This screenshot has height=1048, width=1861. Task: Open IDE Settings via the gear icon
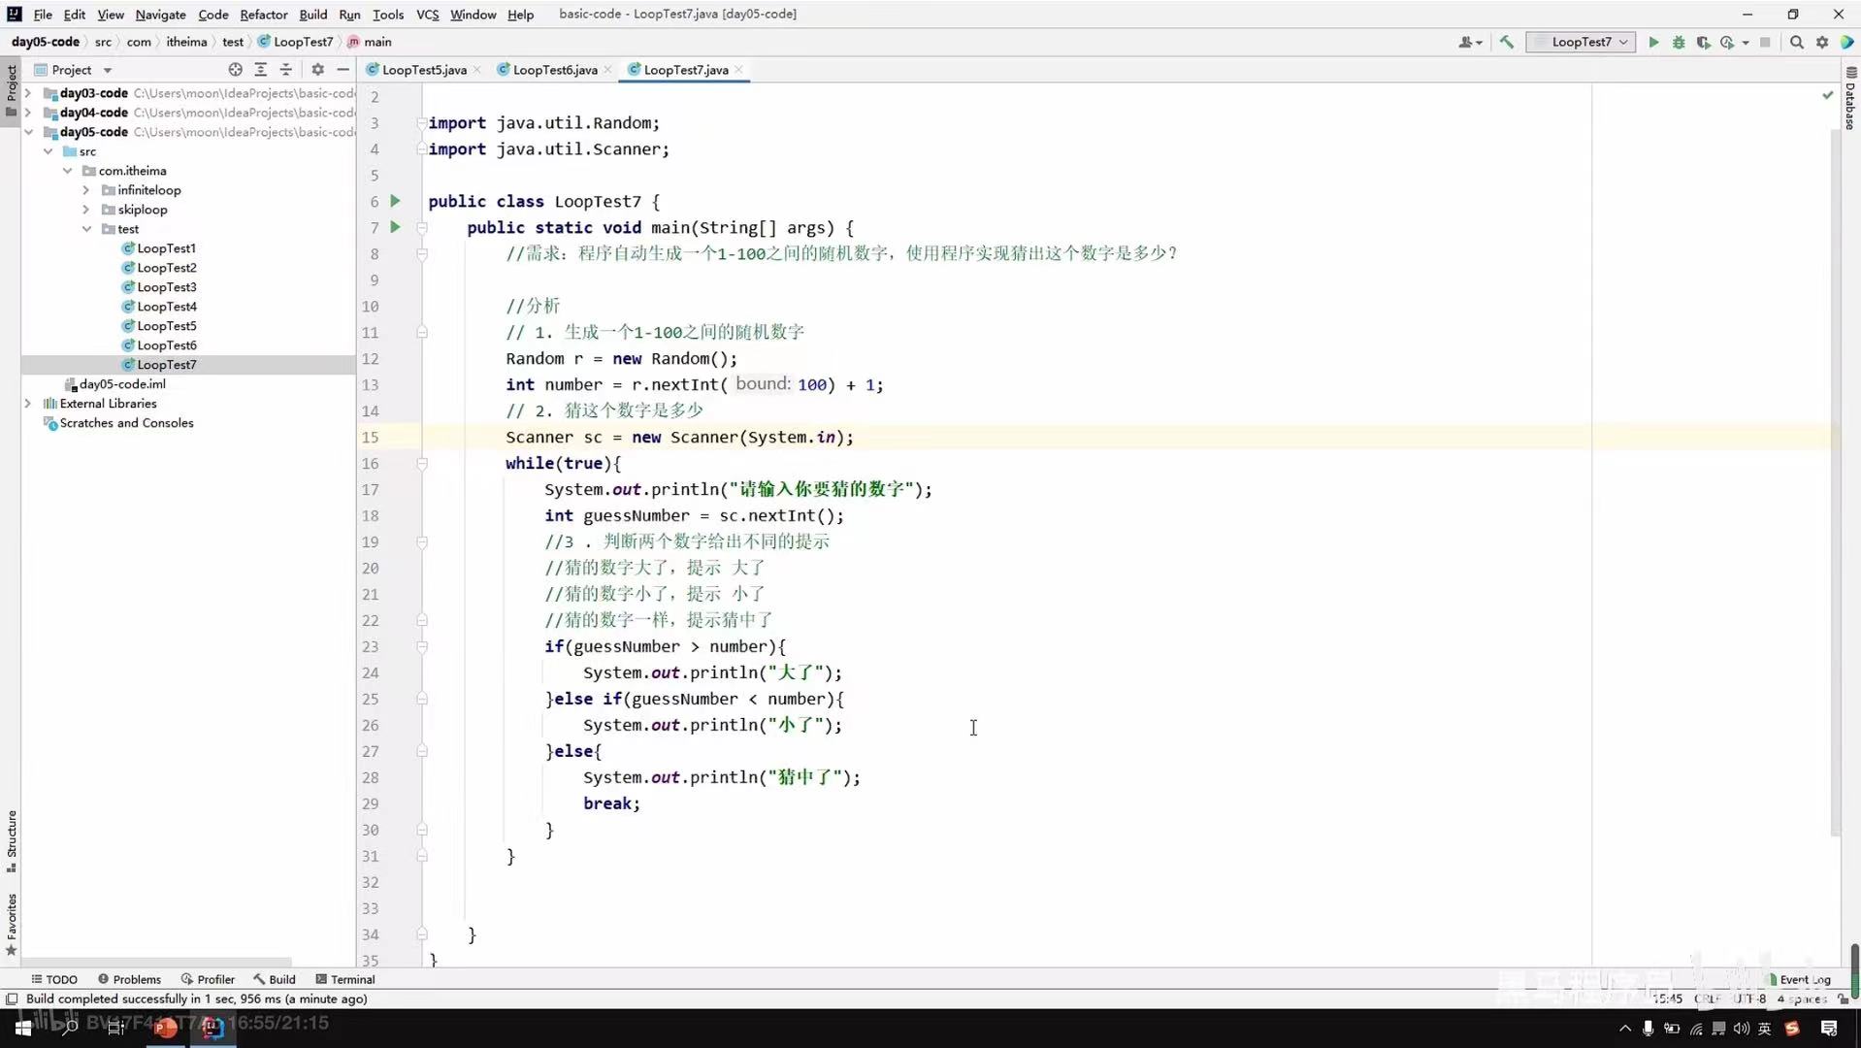pos(1823,42)
